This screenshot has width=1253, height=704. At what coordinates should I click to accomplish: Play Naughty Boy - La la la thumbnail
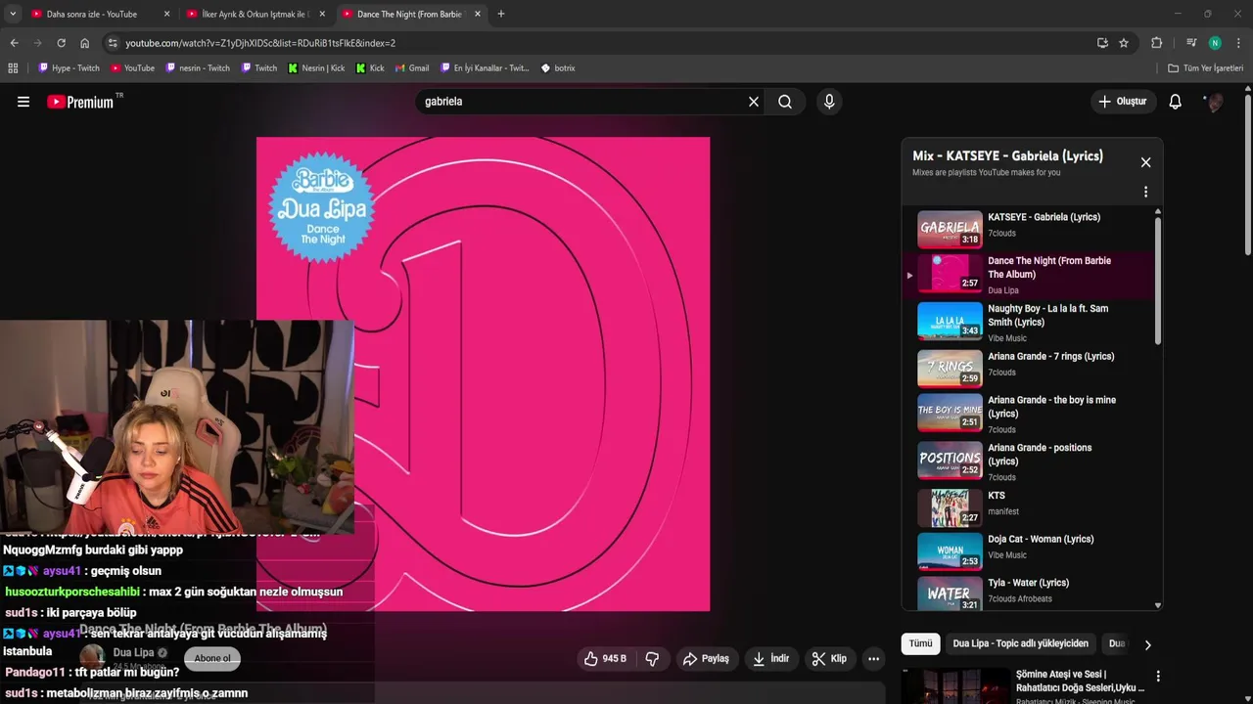[x=950, y=321]
